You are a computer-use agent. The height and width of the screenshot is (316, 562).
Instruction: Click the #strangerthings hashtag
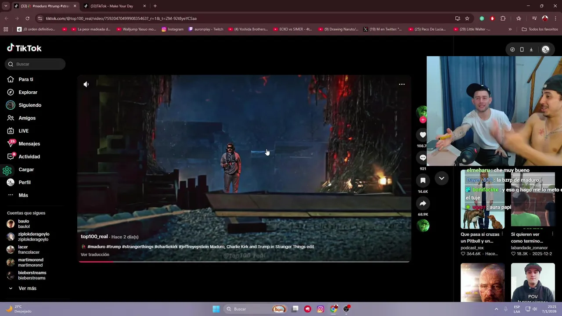pos(137,247)
